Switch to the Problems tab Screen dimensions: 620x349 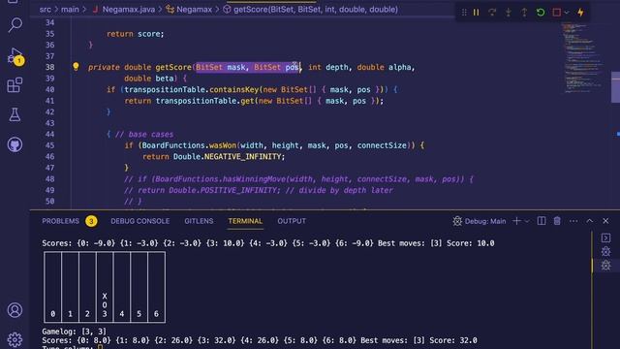[60, 221]
